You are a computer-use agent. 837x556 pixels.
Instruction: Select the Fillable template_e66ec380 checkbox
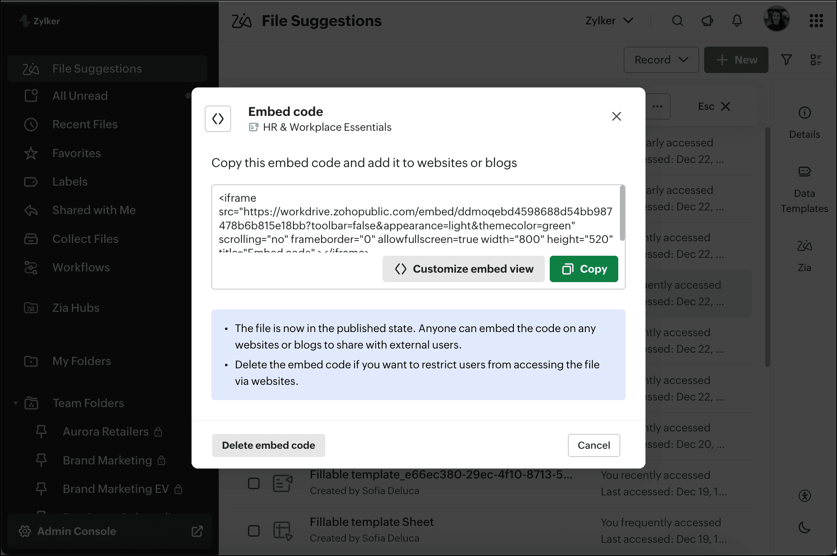click(x=254, y=483)
